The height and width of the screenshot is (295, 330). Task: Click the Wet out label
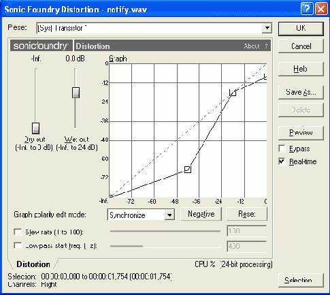click(x=76, y=140)
